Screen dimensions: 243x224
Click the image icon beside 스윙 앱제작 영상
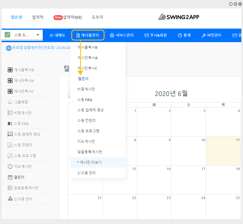click(10, 134)
